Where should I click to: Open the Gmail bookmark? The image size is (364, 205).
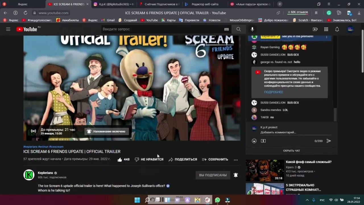108,20
